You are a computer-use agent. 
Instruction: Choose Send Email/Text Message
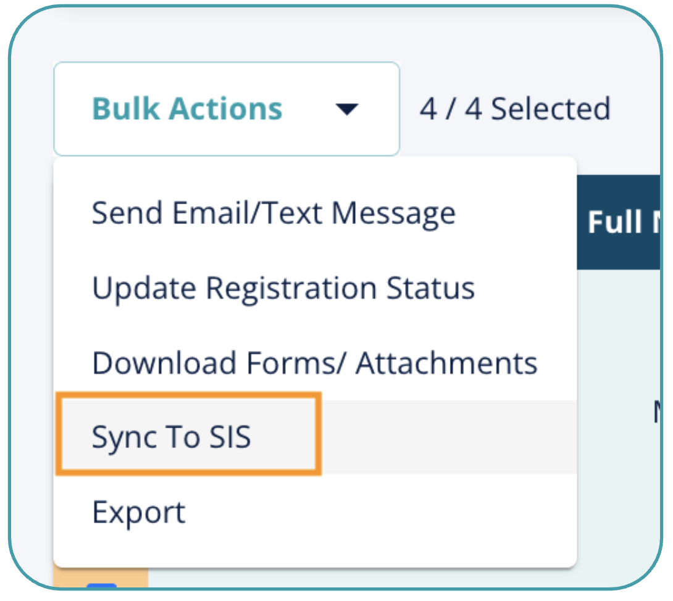pyautogui.click(x=274, y=213)
